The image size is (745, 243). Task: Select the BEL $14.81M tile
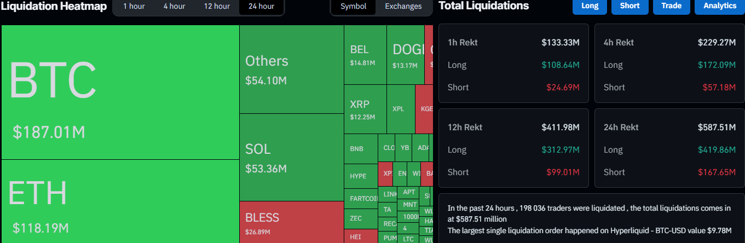click(x=365, y=55)
